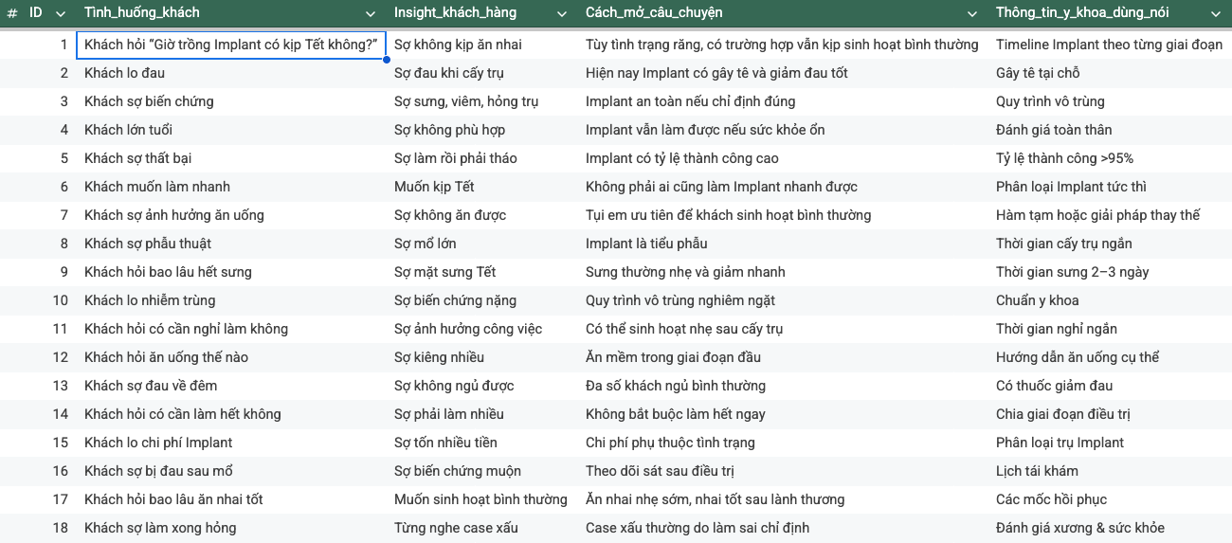Image resolution: width=1232 pixels, height=543 pixels.
Task: Select cell "Khách sợ ảnh hưởng ăn uống"
Action: tap(231, 215)
